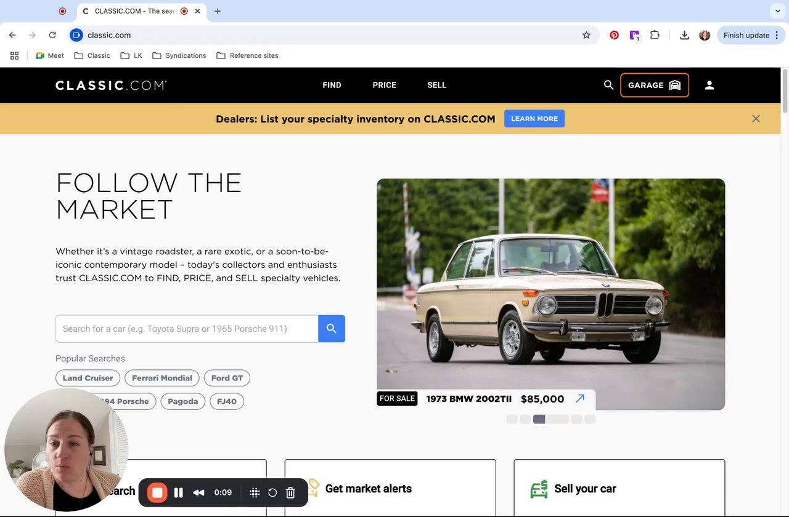Click the green car dollar icon
Screen dimensions: 789x517
(x=539, y=489)
